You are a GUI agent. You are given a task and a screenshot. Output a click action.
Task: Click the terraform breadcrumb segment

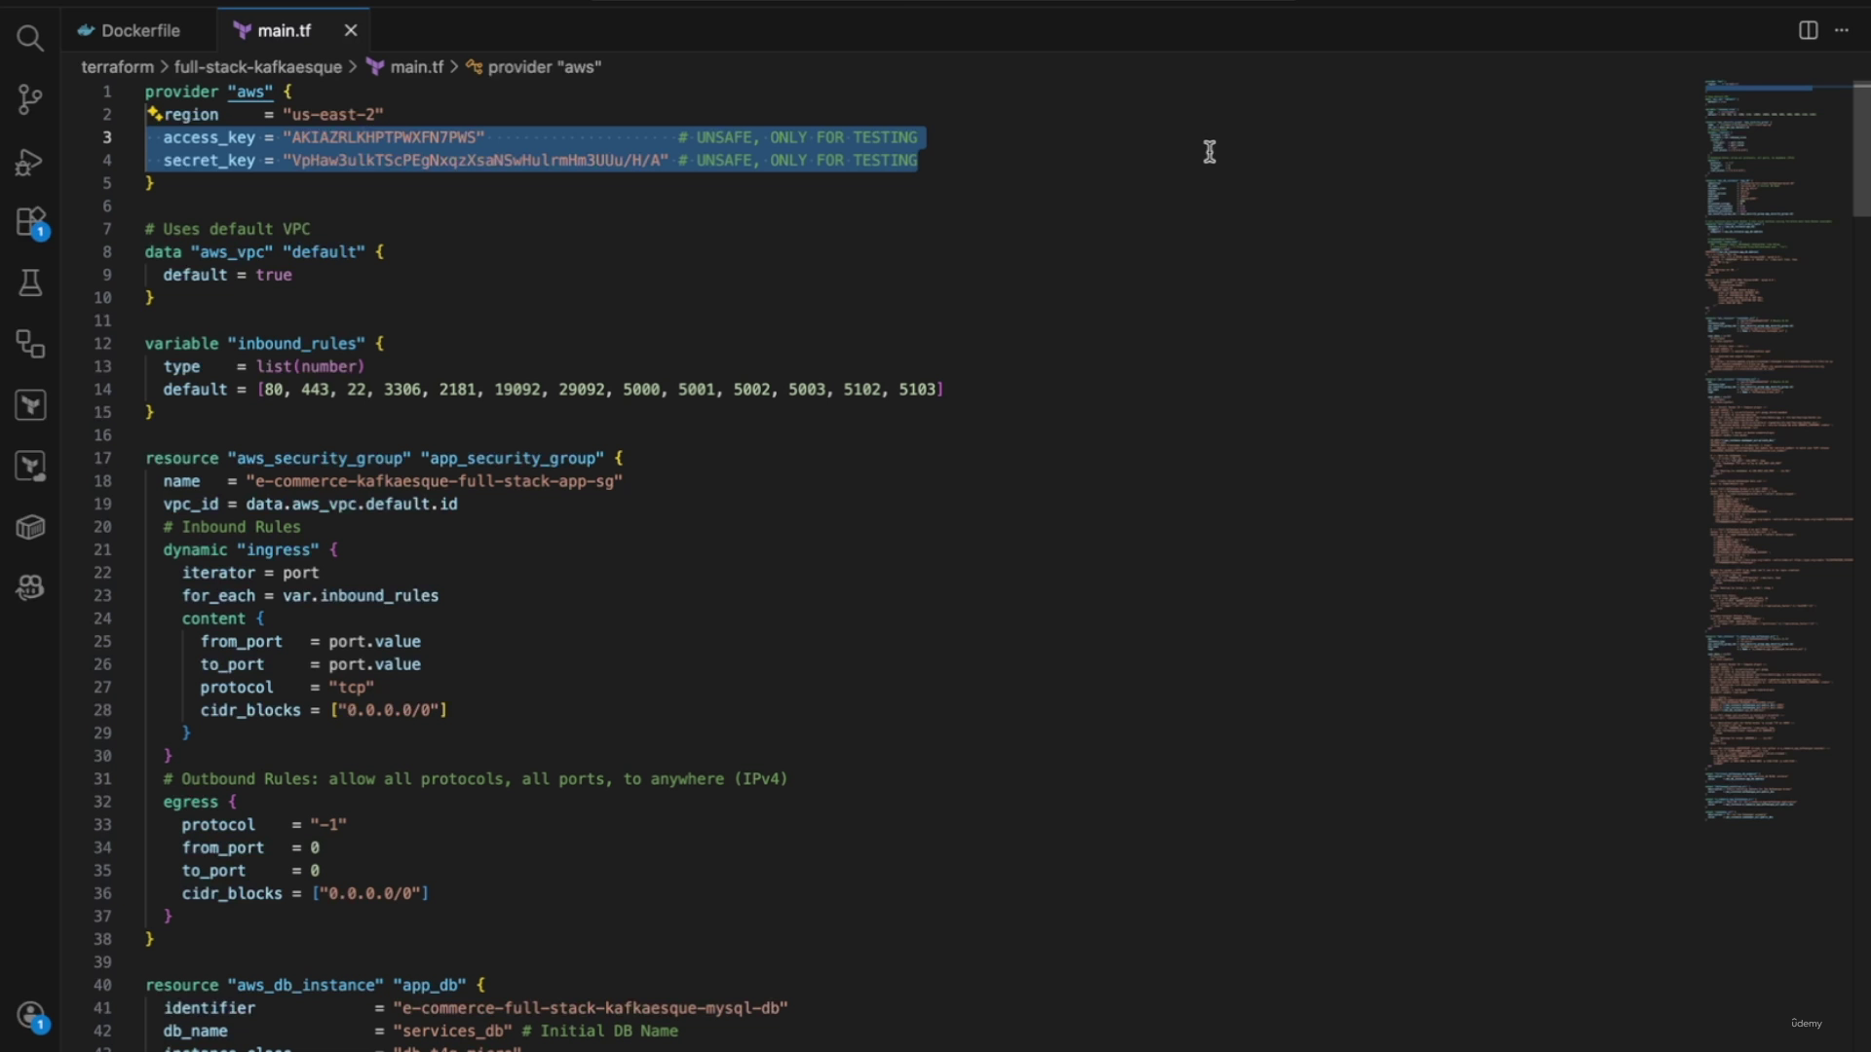117,67
